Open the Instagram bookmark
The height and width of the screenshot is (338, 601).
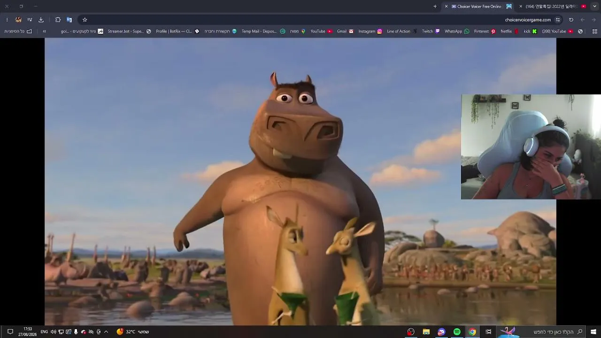point(370,31)
